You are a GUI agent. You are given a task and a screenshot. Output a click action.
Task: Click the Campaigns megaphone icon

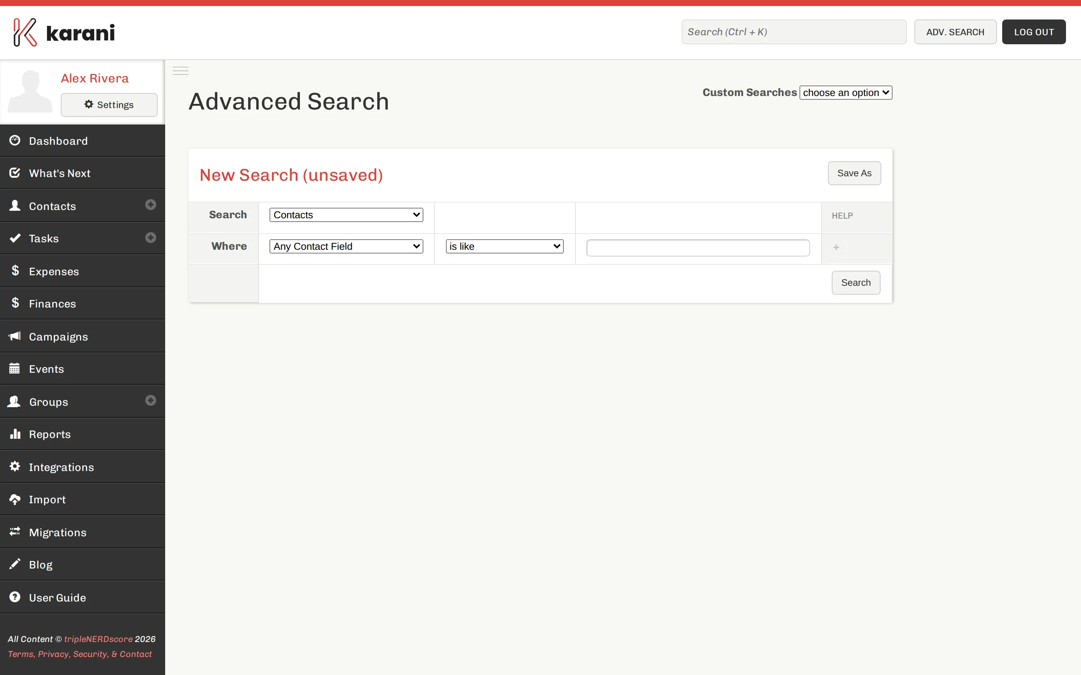(x=15, y=336)
